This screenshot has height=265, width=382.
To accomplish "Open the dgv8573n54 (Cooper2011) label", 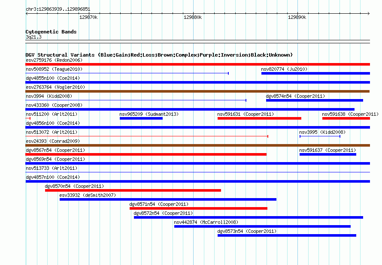I will [x=247, y=231].
